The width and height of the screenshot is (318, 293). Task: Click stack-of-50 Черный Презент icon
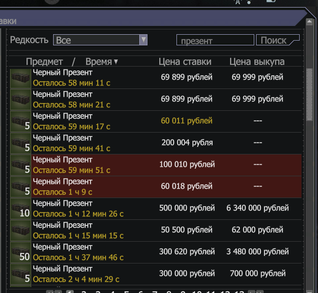pyautogui.click(x=21, y=252)
